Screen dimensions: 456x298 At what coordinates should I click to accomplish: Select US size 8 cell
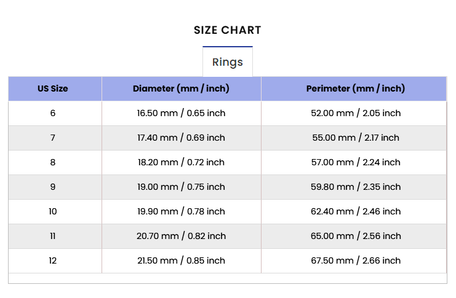pos(53,162)
